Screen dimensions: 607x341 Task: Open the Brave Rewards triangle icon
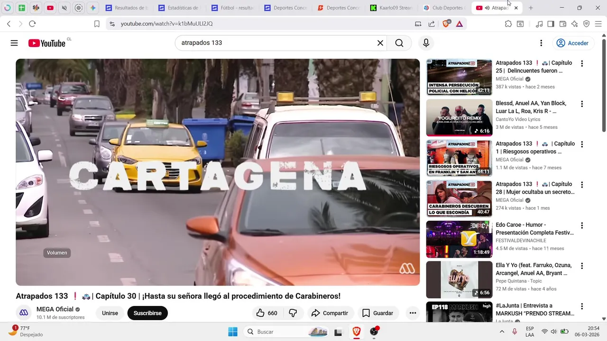460,24
